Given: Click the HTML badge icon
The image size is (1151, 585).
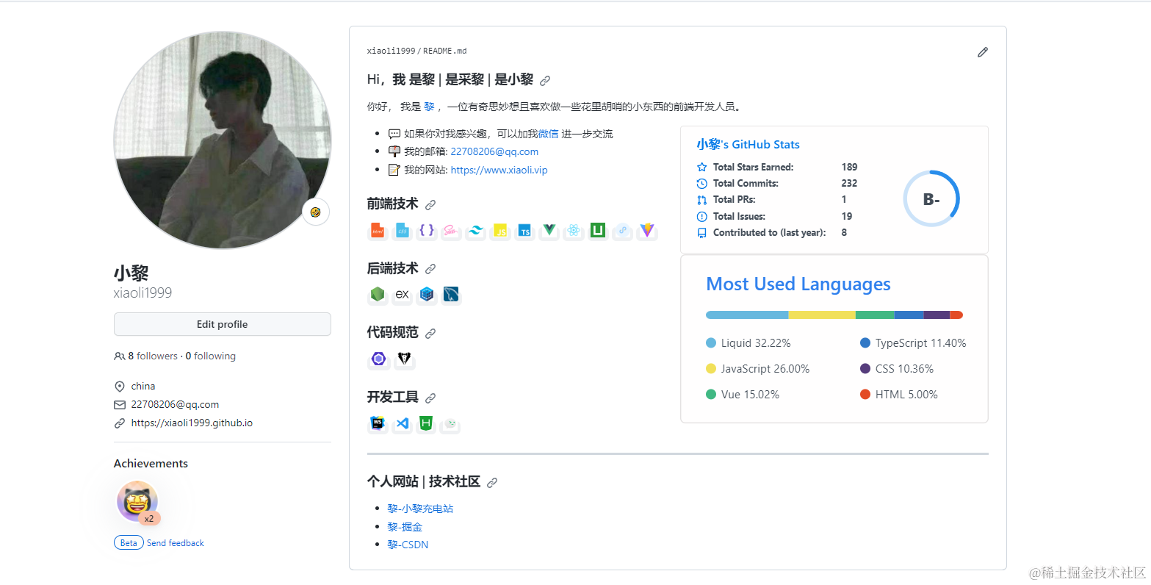Looking at the screenshot, I should [x=378, y=231].
